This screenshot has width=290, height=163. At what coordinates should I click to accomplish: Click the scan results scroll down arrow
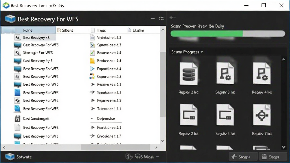(x=284, y=147)
